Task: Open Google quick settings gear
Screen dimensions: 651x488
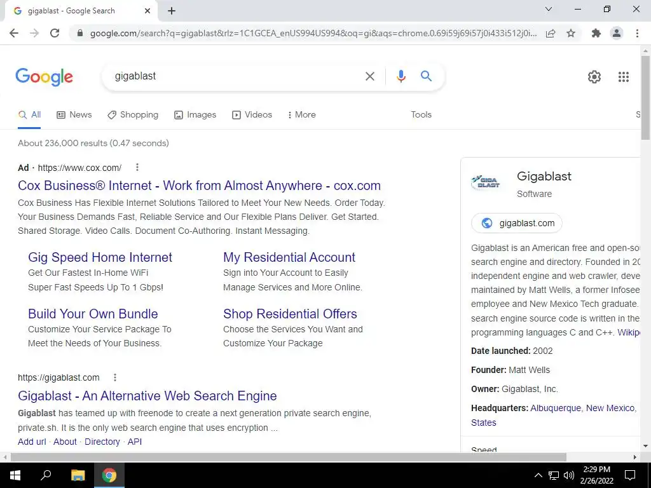Action: (x=594, y=77)
